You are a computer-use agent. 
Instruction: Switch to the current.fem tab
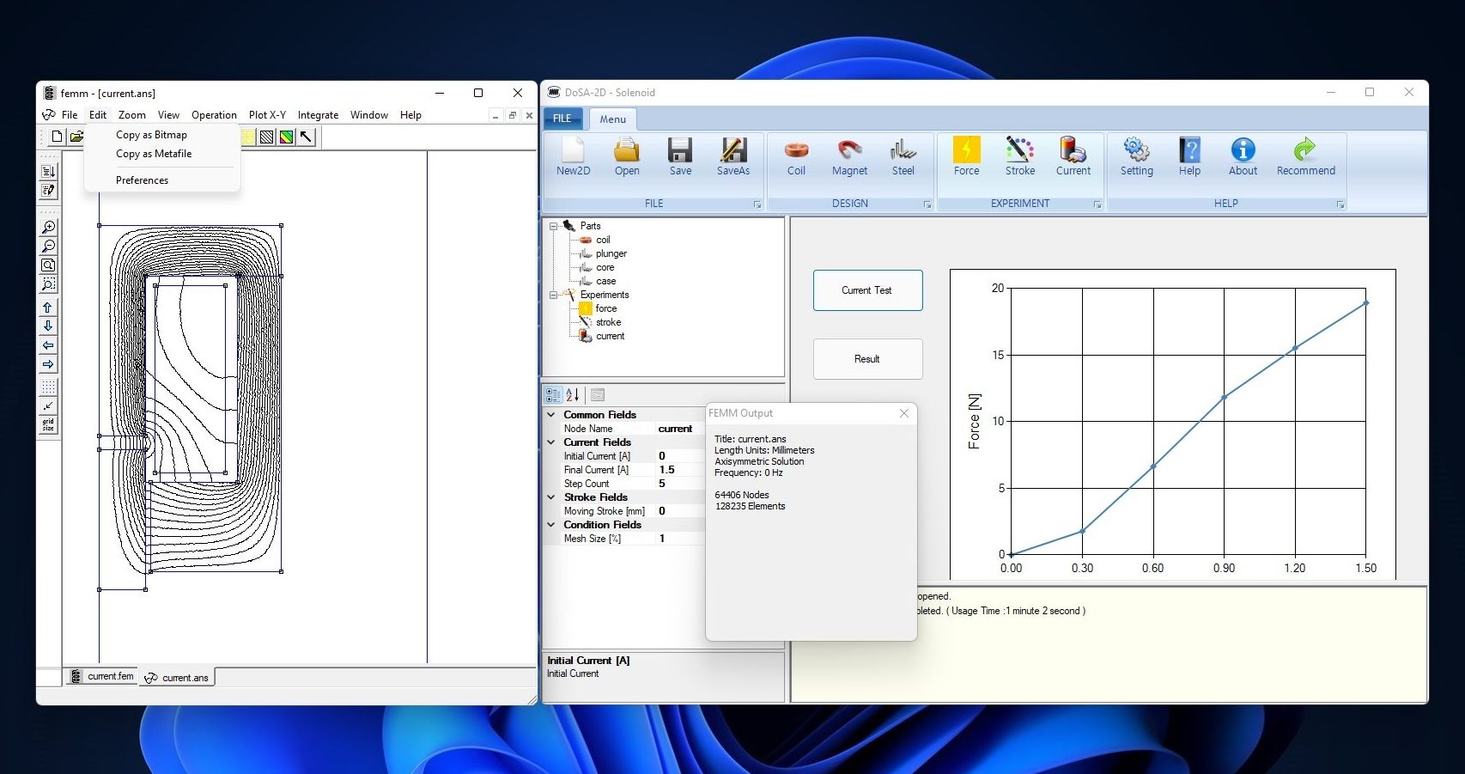[102, 677]
